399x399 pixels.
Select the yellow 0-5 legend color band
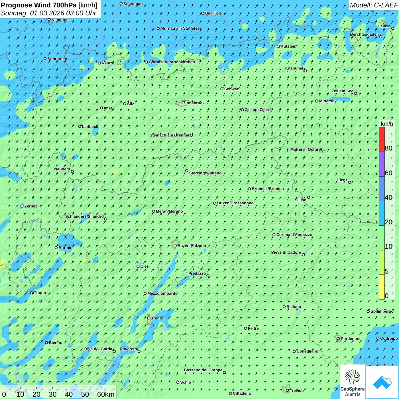[x=382, y=287]
